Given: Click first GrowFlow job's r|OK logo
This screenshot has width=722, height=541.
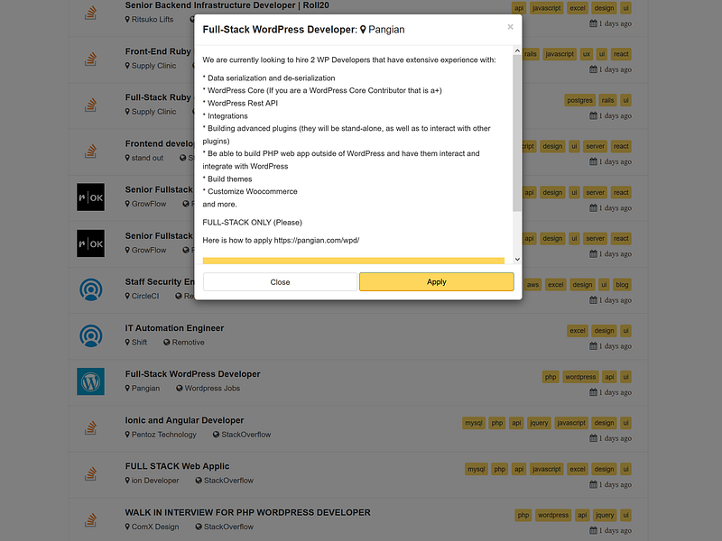Looking at the screenshot, I should (91, 197).
